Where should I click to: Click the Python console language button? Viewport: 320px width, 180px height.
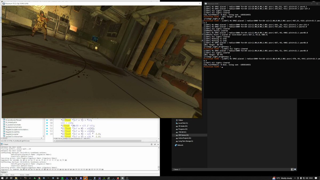(x=4, y=172)
